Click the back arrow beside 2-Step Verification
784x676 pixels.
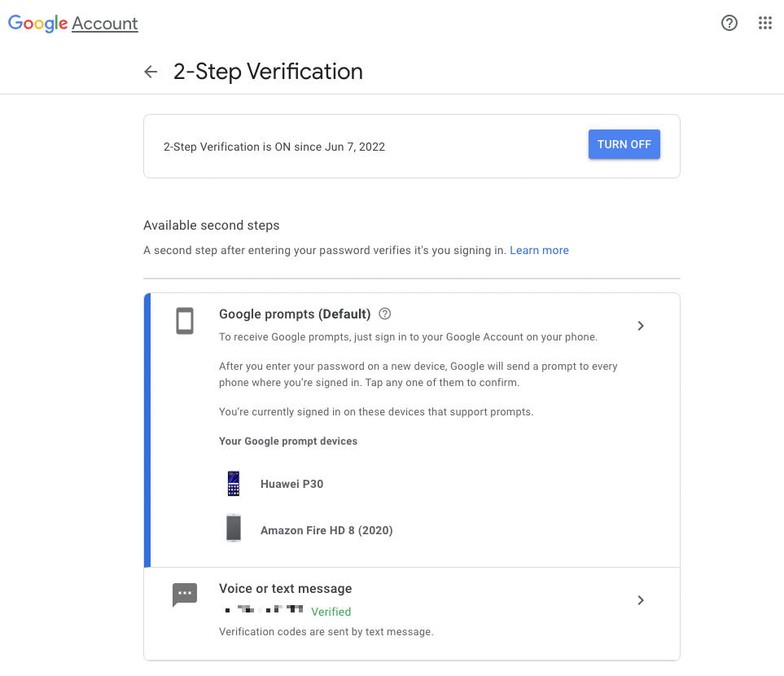(x=151, y=72)
